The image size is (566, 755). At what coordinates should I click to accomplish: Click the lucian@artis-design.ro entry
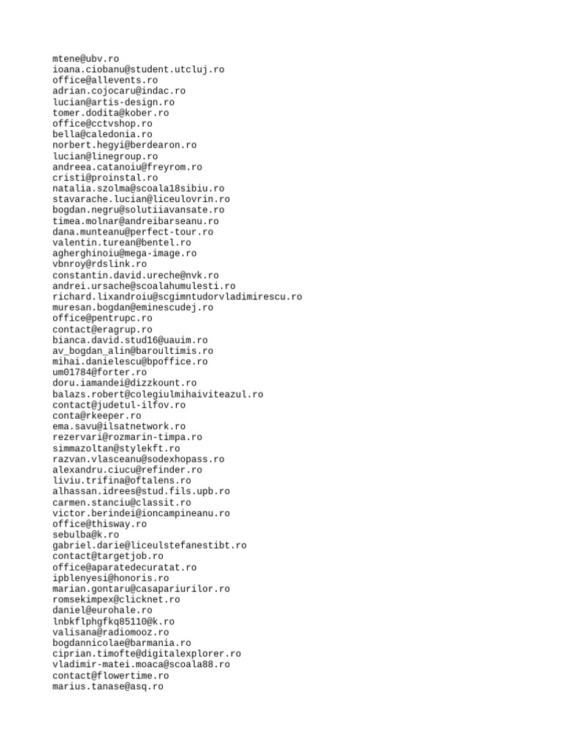(113, 102)
